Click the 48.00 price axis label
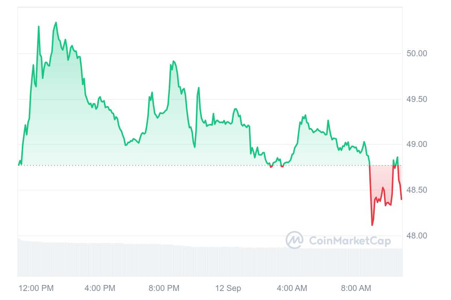Viewport: 451px width, 300px height. pos(417,236)
